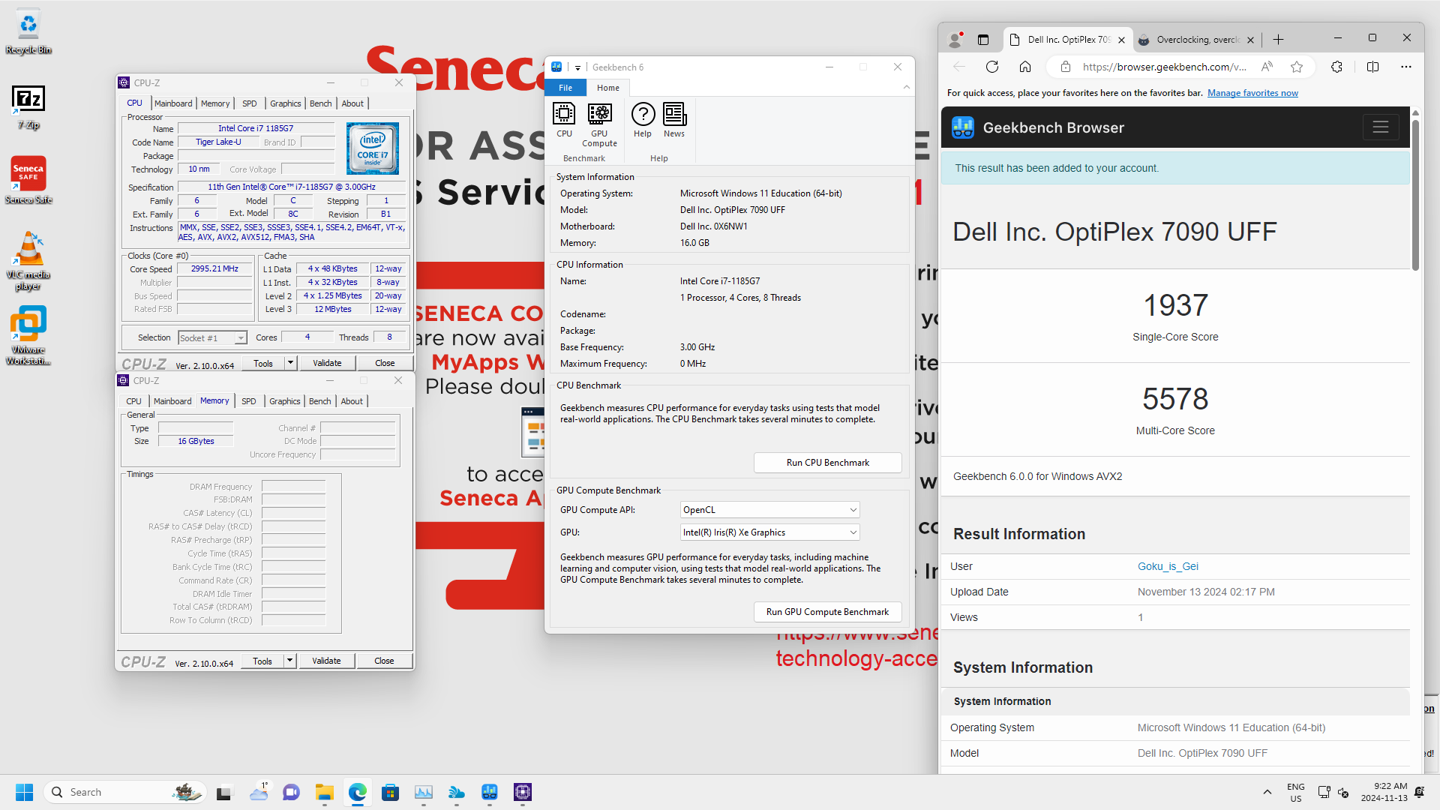Click Run CPU Benchmark button
The height and width of the screenshot is (810, 1440).
827,463
